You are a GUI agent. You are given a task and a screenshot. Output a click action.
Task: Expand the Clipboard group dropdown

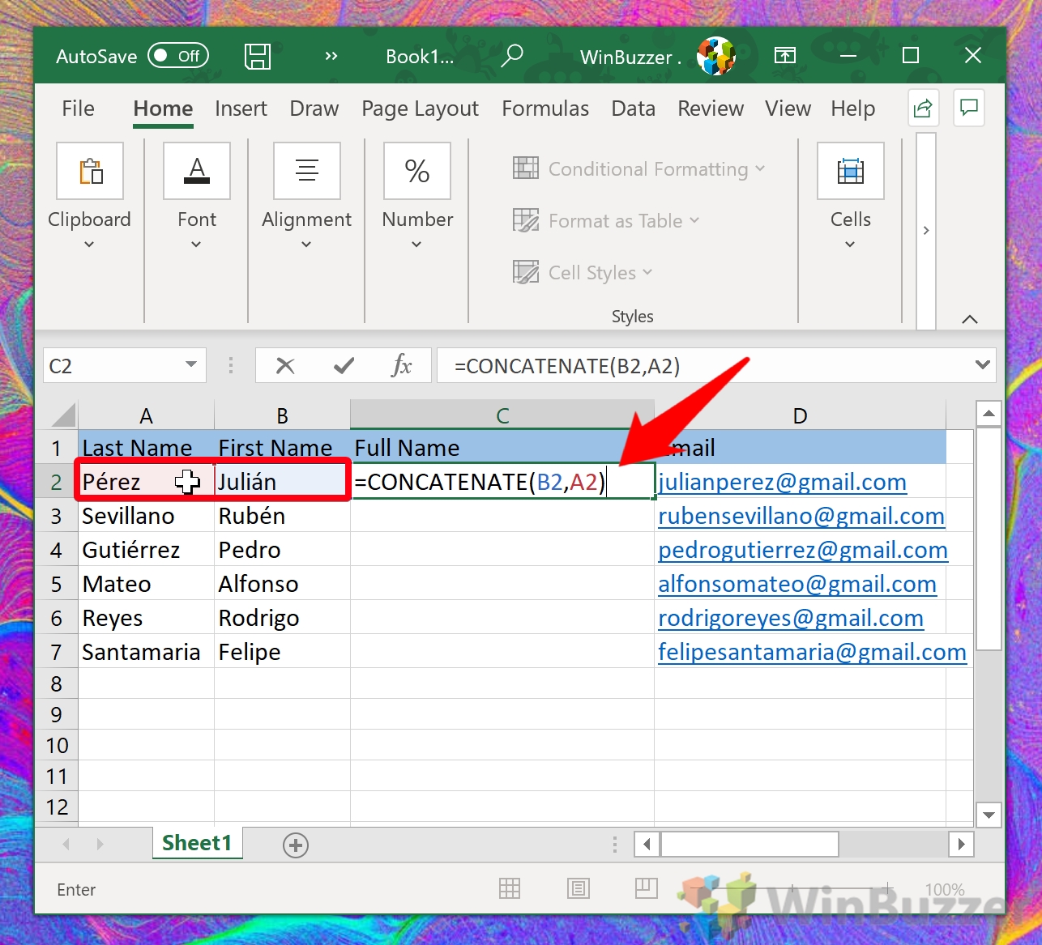click(x=89, y=245)
